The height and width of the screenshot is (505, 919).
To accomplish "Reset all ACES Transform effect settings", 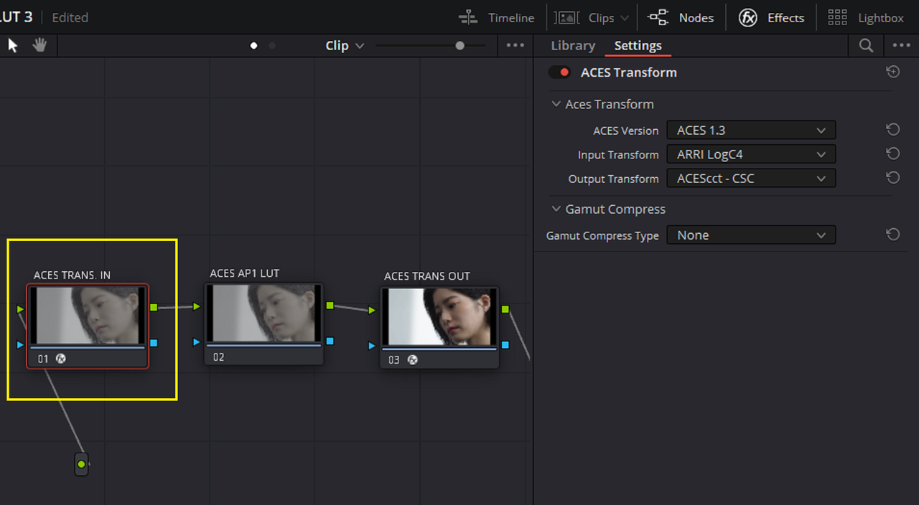I will pyautogui.click(x=893, y=72).
